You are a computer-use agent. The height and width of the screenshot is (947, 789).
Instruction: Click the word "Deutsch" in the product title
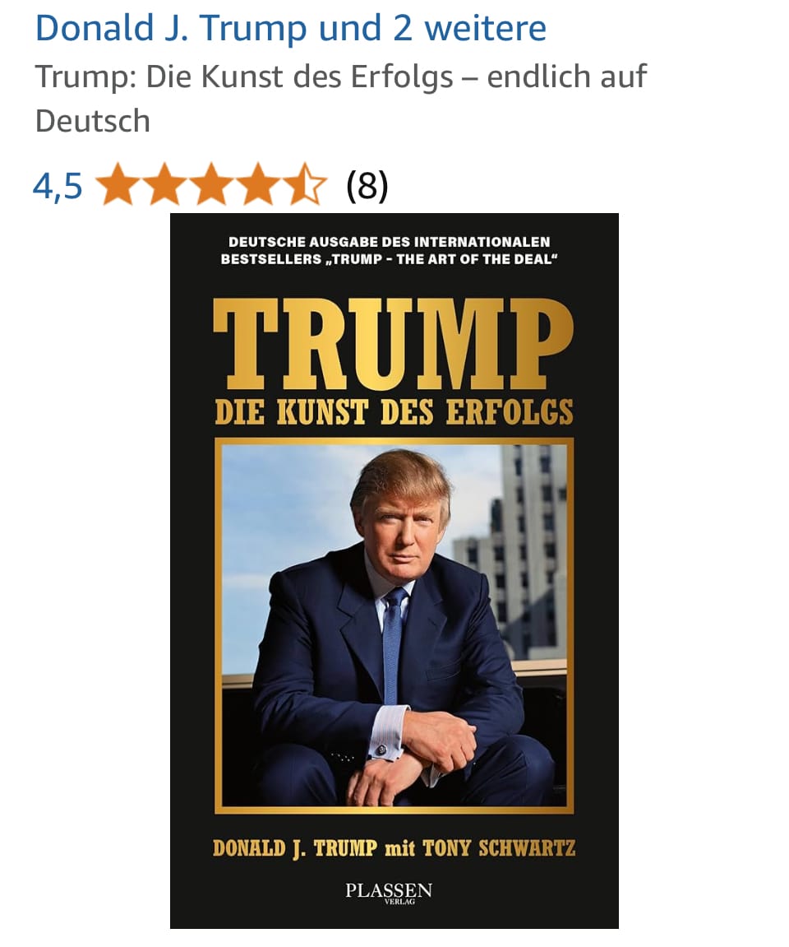pos(93,121)
